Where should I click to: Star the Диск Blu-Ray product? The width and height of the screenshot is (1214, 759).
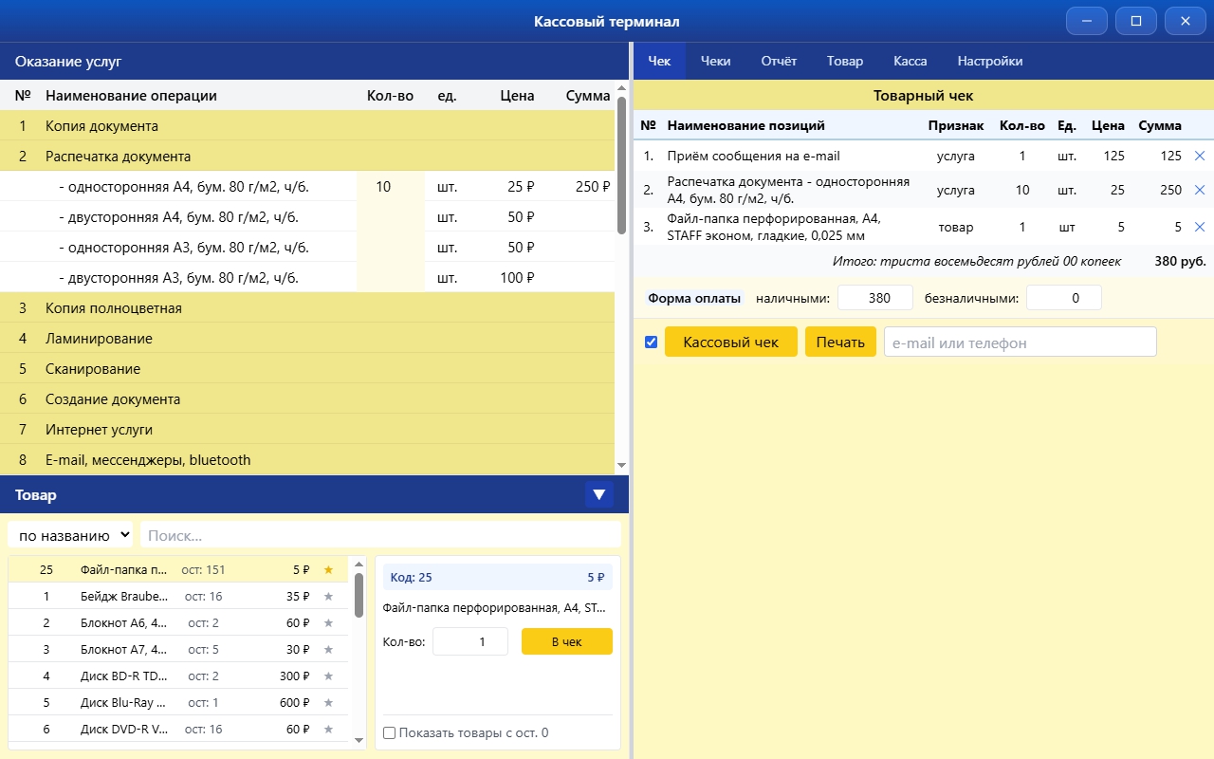328,703
